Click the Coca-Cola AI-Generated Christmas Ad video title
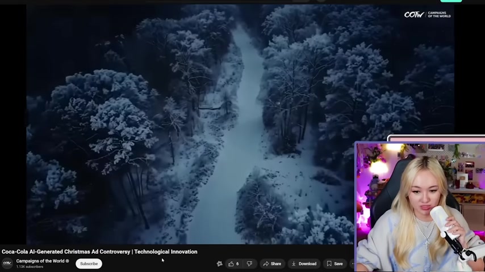 [99, 252]
